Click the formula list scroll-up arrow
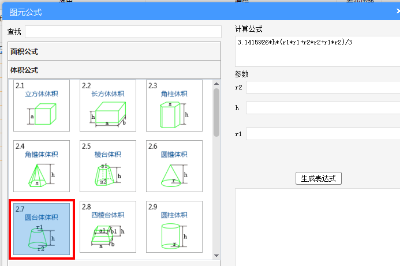Viewport: 400px width, 266px height. (x=216, y=84)
